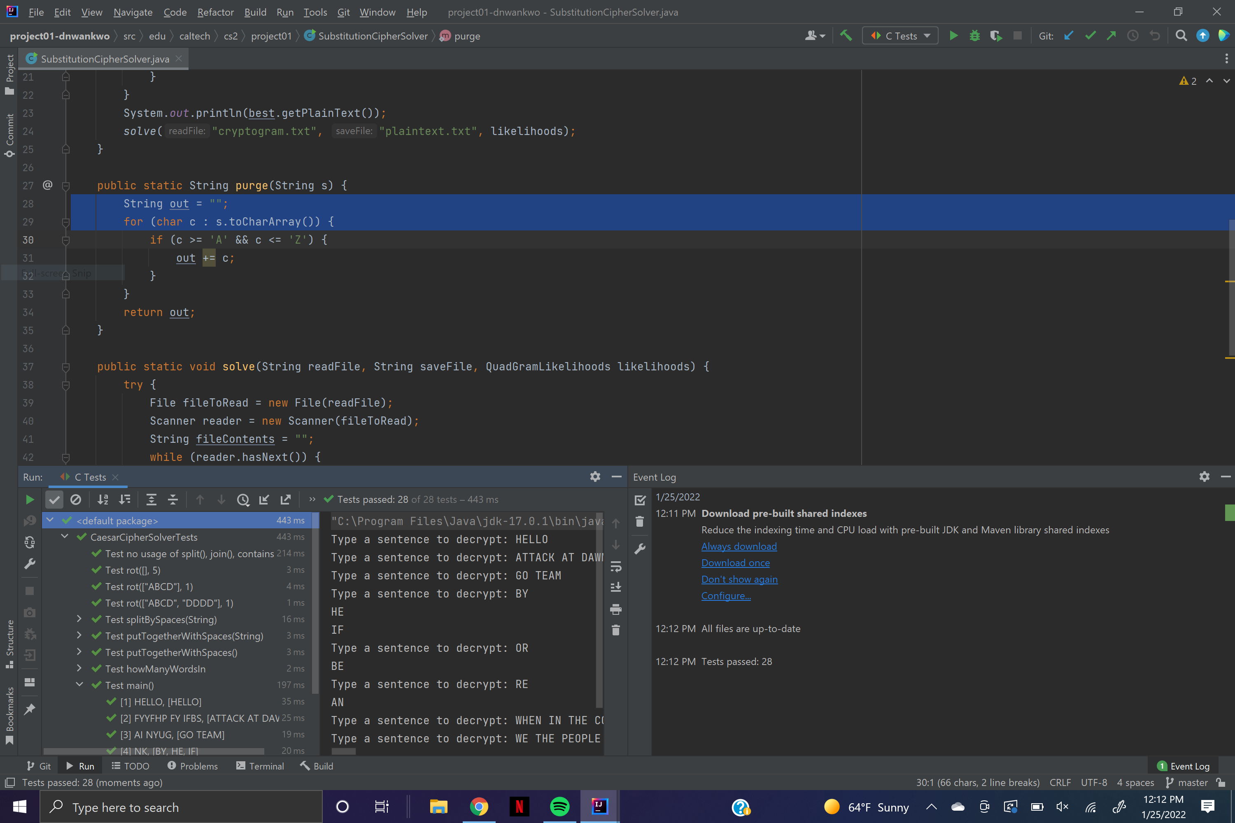Image resolution: width=1235 pixels, height=823 pixels.
Task: Click clear Event Log trash icon
Action: [640, 522]
